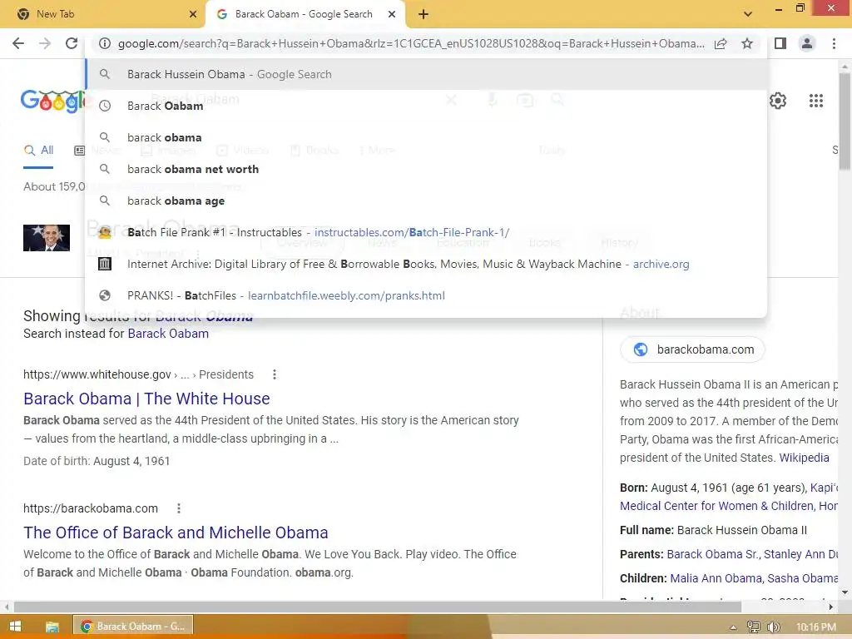
Task: Open a new tab with the plus button
Action: [424, 14]
